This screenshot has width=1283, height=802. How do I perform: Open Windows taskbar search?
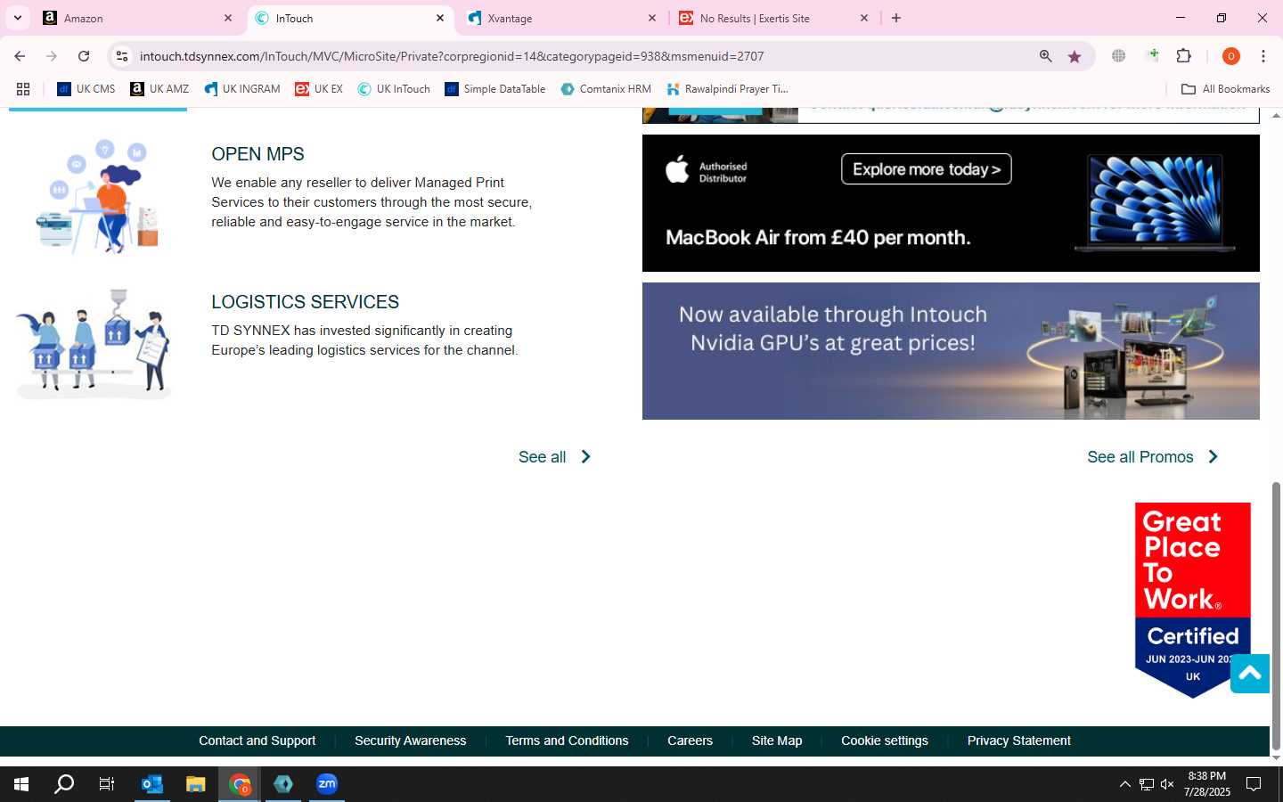coord(64,784)
